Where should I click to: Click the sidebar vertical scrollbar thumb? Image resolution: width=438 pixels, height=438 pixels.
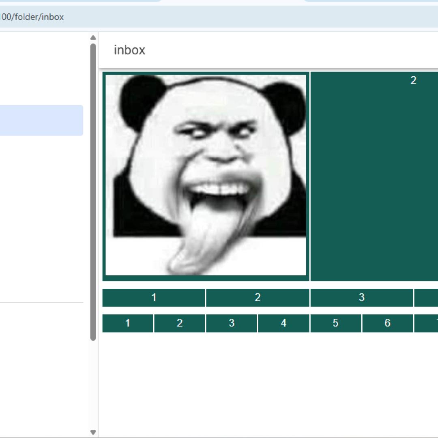click(x=93, y=192)
